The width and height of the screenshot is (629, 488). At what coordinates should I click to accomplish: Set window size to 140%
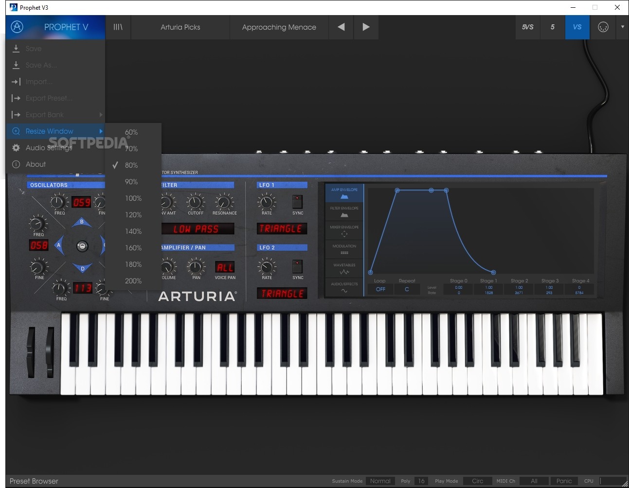click(x=133, y=231)
